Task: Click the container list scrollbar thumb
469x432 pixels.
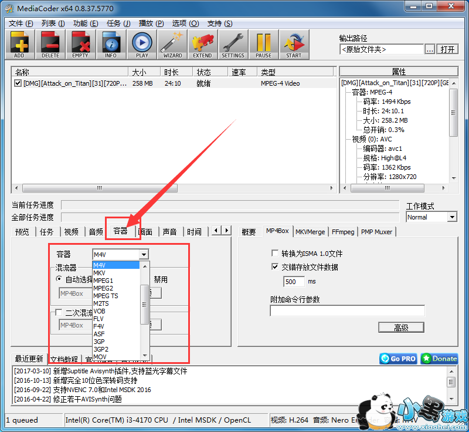Action: click(144, 305)
